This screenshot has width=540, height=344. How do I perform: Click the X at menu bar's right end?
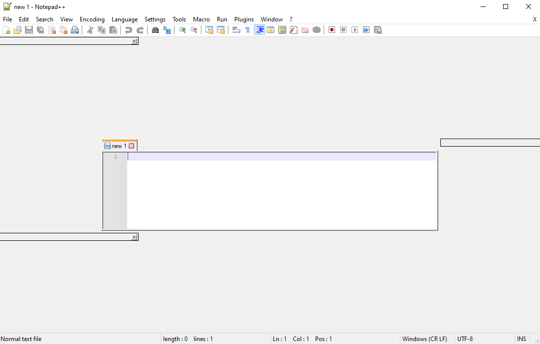pyautogui.click(x=535, y=19)
